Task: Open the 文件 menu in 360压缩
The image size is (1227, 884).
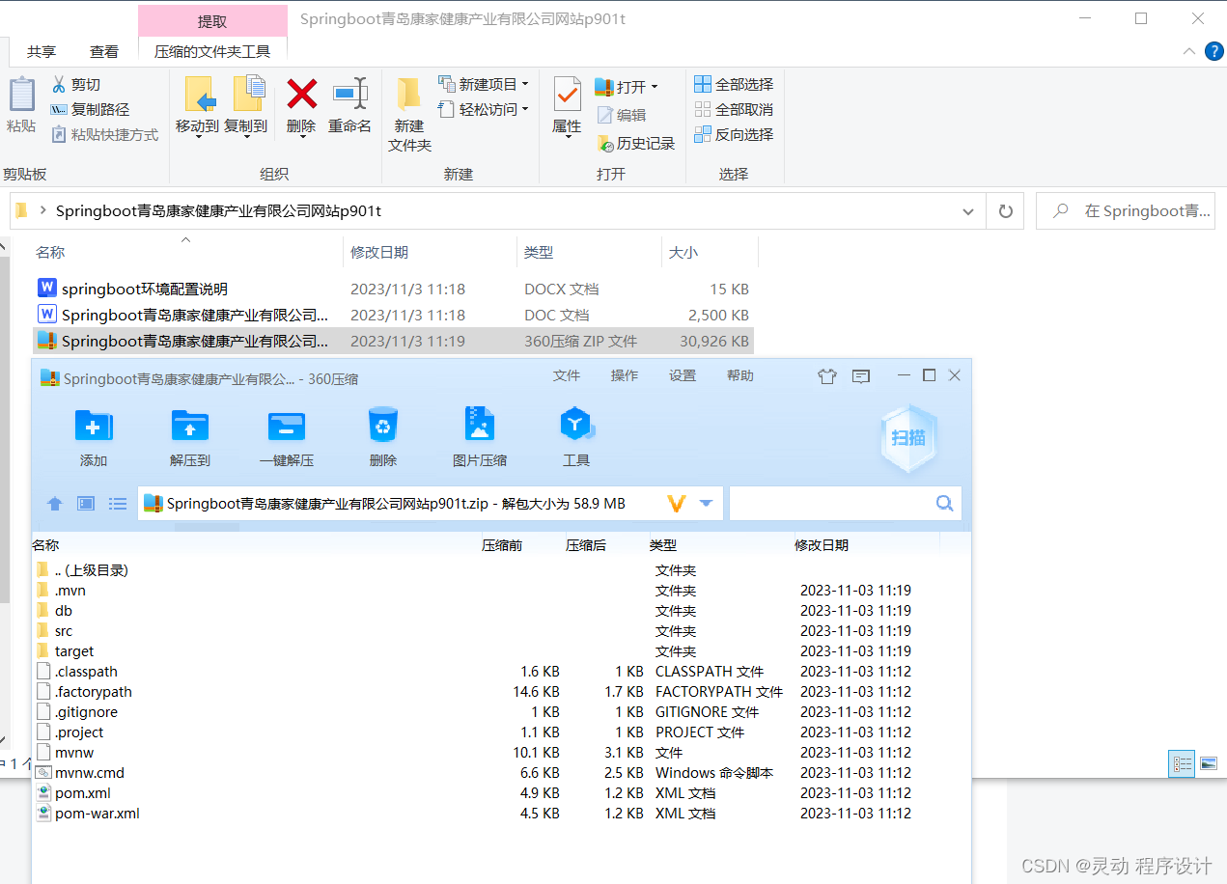Action: tap(567, 376)
